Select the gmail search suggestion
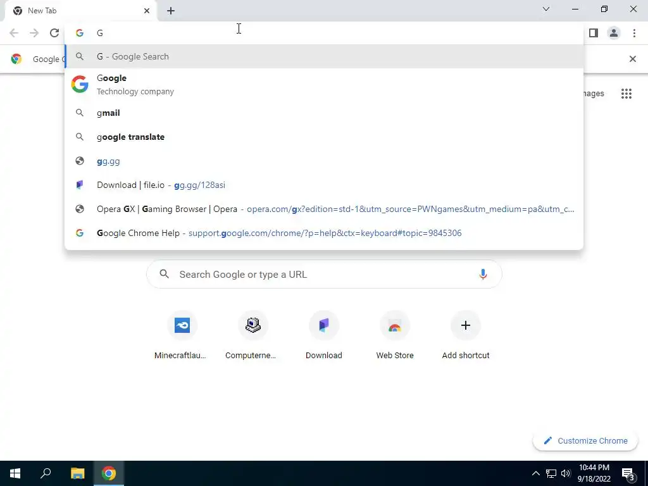Viewport: 648px width, 486px height. pos(324,113)
